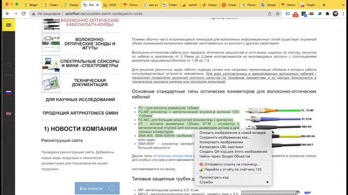Choose 'Сохранить изображение как...'
Image resolution: width=348 pixels, height=195 pixels.
pos(233,137)
